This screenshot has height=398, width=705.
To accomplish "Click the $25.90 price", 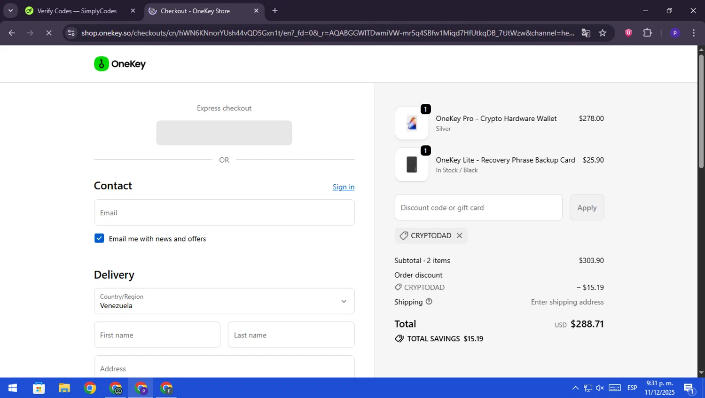I will point(593,160).
